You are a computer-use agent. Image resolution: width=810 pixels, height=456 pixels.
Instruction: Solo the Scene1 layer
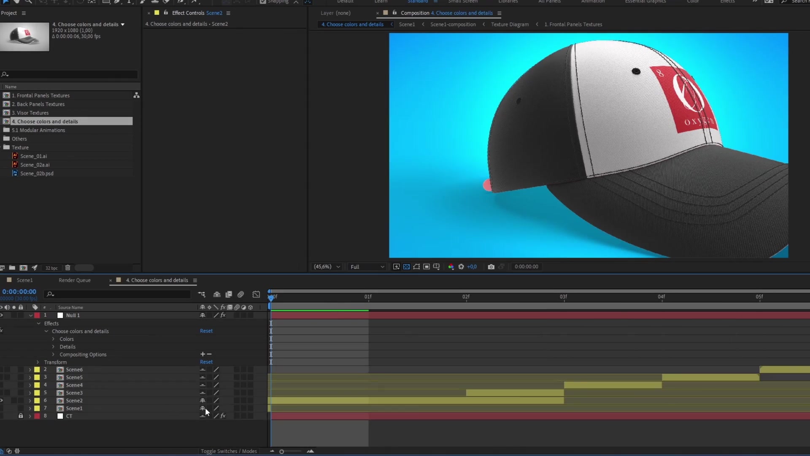[x=14, y=408]
